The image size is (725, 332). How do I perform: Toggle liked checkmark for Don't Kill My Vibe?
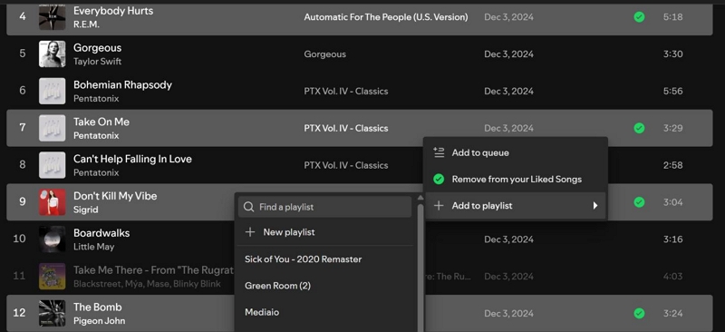639,202
